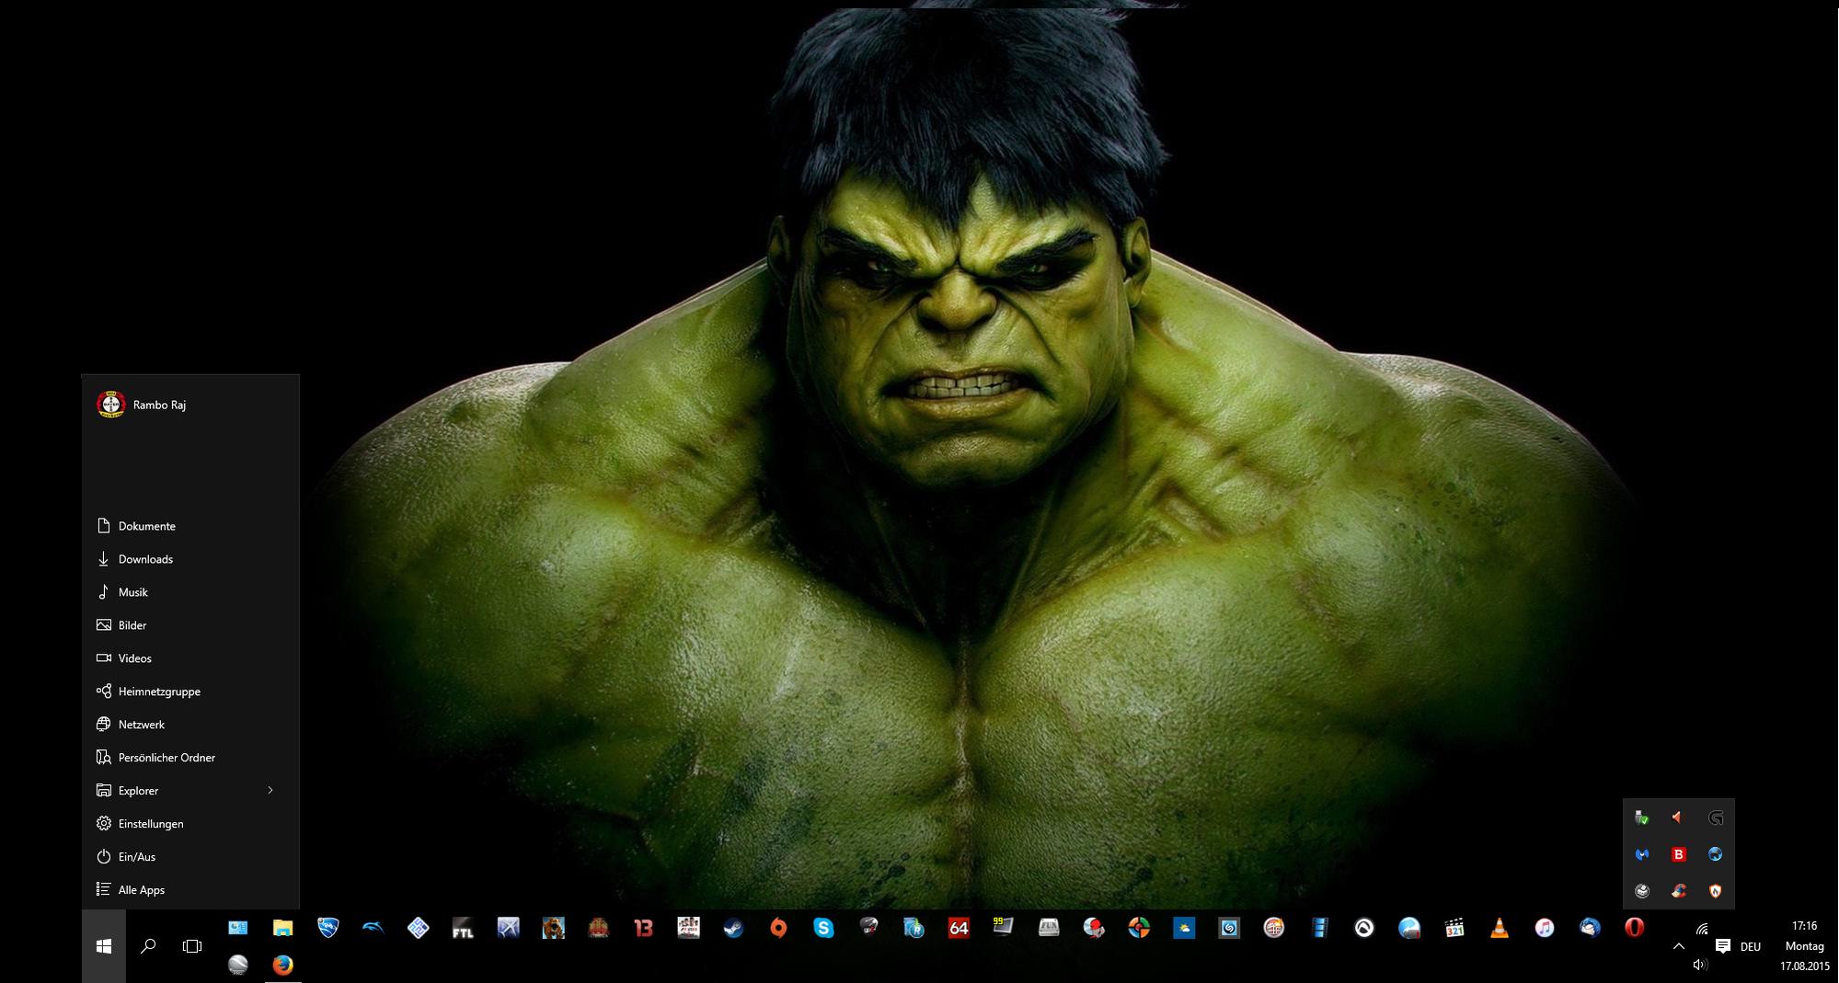Viewport: 1839px width, 983px height.
Task: Open File Explorer from the taskbar
Action: point(282,928)
